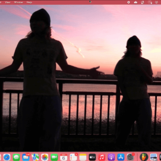The width and height of the screenshot is (161, 161).
Task: Open the App Store
Action: pyautogui.click(x=121, y=157)
